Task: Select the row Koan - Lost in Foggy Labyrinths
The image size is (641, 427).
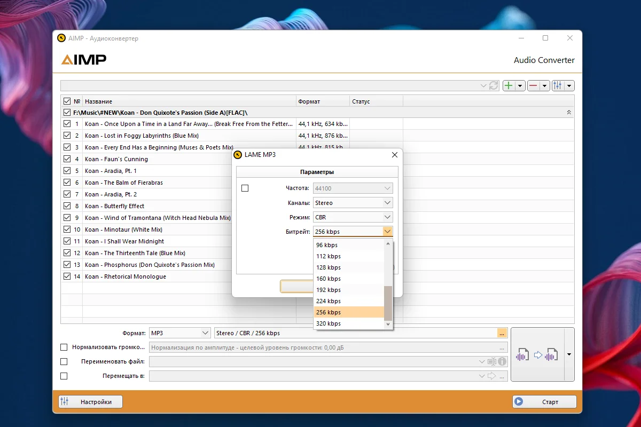Action: (317, 136)
